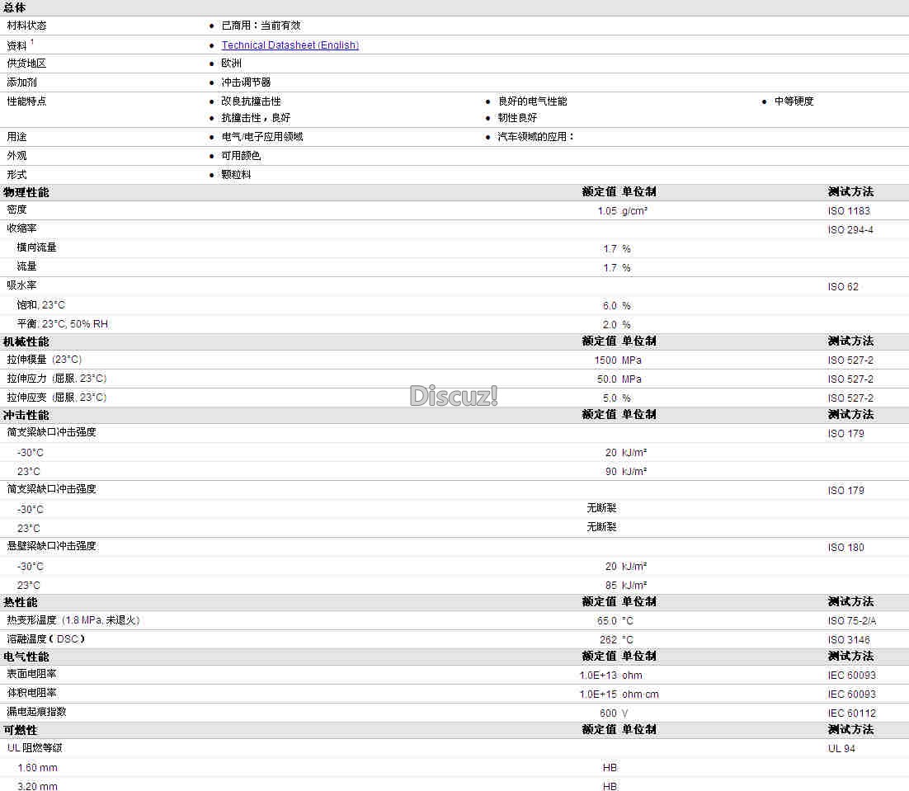Select the 可用颜色 appearance value
The width and height of the screenshot is (909, 791).
coord(241,156)
